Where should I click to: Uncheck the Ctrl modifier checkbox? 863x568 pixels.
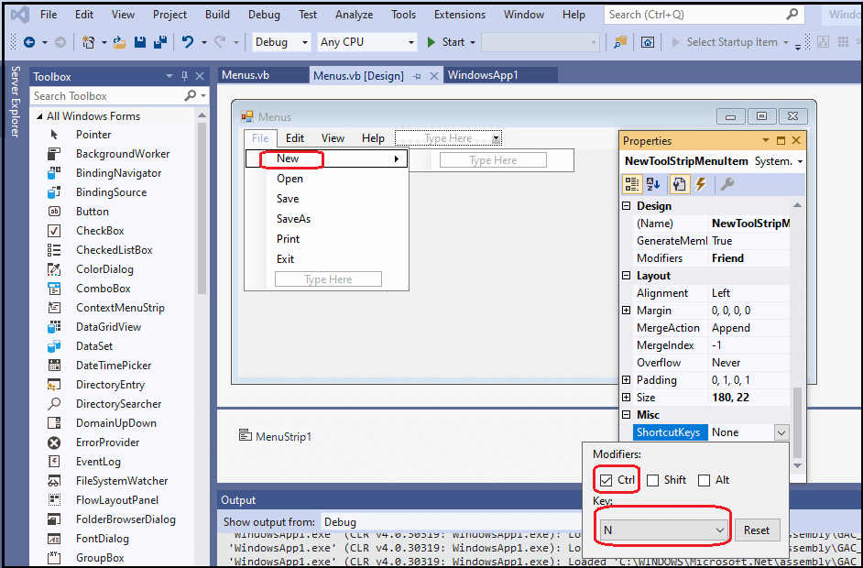(606, 480)
